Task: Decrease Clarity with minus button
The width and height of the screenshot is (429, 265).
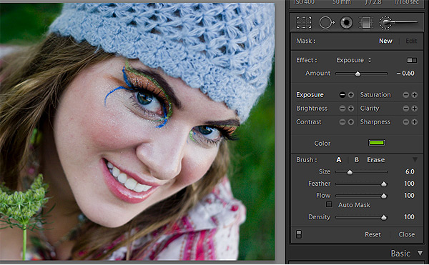Action: click(x=405, y=109)
